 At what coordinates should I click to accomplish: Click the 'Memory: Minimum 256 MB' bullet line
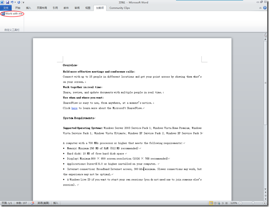click(103, 148)
